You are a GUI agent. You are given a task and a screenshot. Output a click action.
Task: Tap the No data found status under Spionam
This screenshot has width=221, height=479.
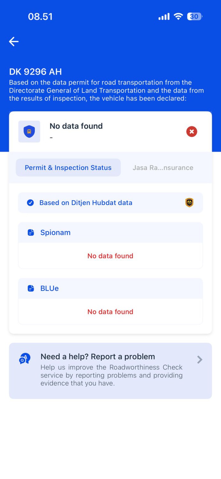(110, 256)
